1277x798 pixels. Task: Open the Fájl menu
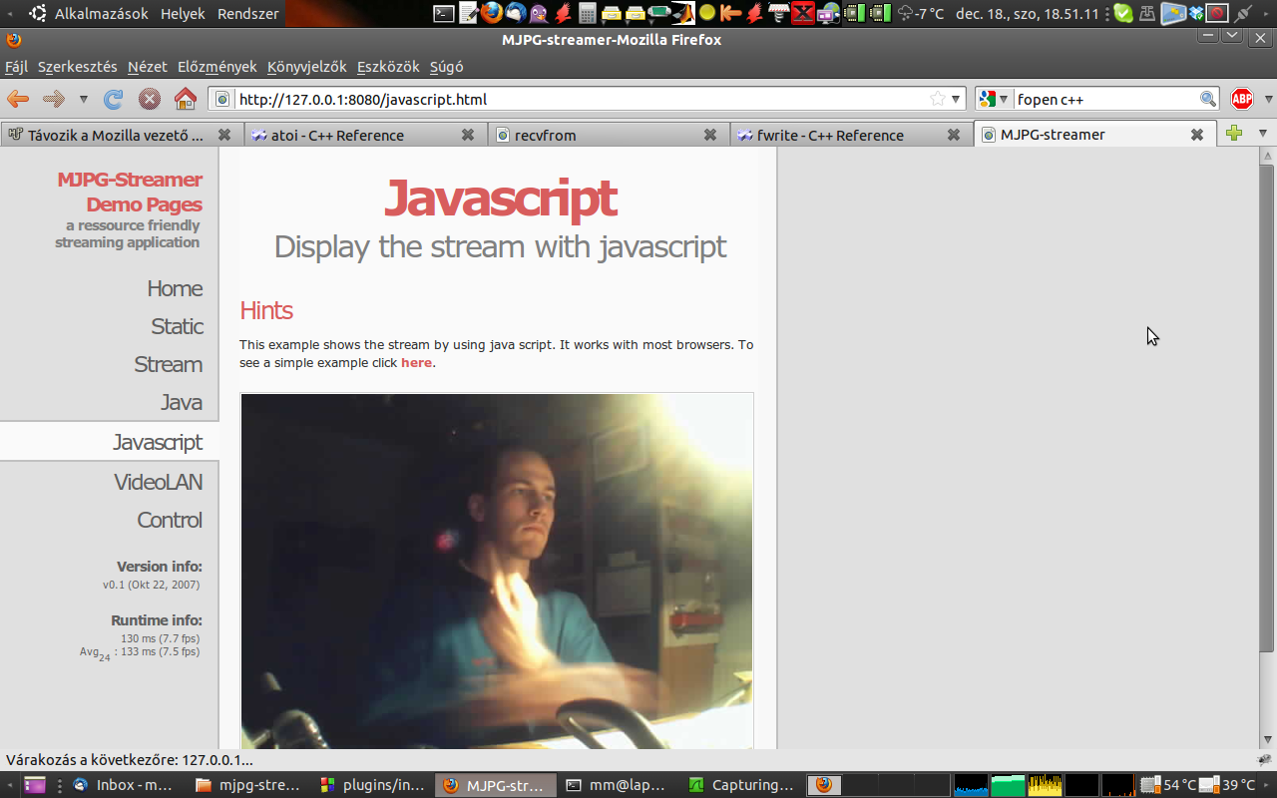pyautogui.click(x=17, y=67)
